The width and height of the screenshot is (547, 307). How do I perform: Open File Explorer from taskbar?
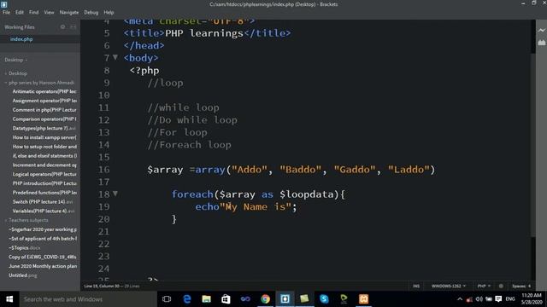(207, 299)
